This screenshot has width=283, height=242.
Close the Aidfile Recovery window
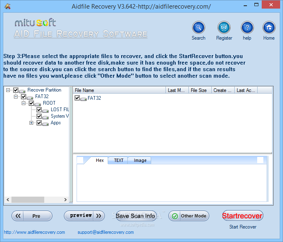(271, 4)
